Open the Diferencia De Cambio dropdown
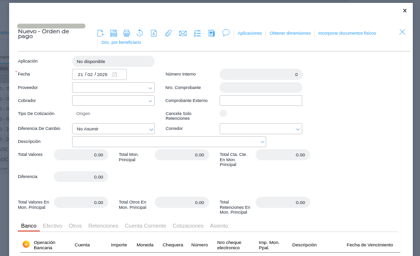Screen dimensions: 420x256 pos(150,129)
